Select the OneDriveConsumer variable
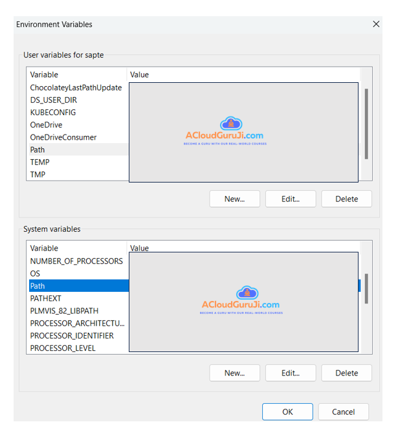This screenshot has height=433, width=398. [x=63, y=137]
